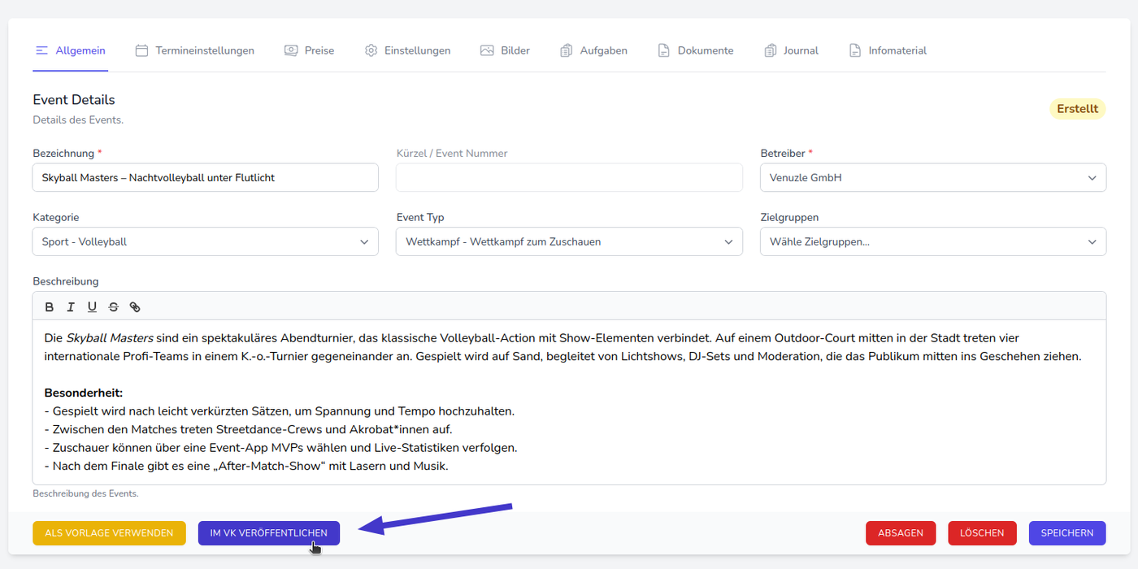Insert a link using the editor link icon
The width and height of the screenshot is (1138, 569).
(135, 307)
